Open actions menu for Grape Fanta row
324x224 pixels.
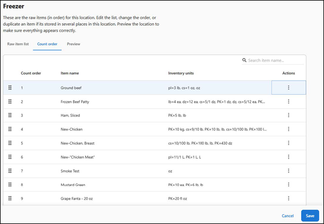point(289,198)
